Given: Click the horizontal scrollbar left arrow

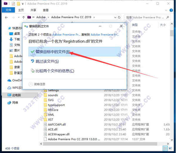Looking at the screenshot, I should point(41,144).
